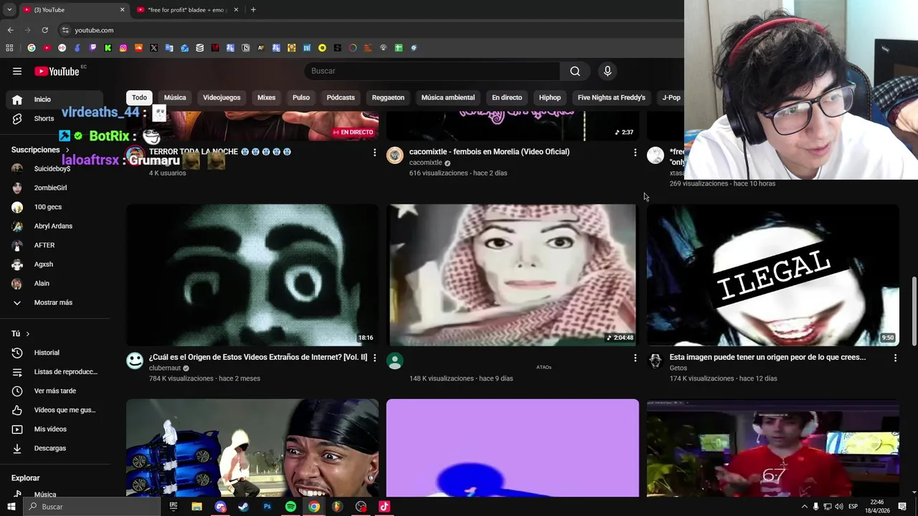Expand the Tú section chevron
This screenshot has height=516, width=918.
point(28,334)
